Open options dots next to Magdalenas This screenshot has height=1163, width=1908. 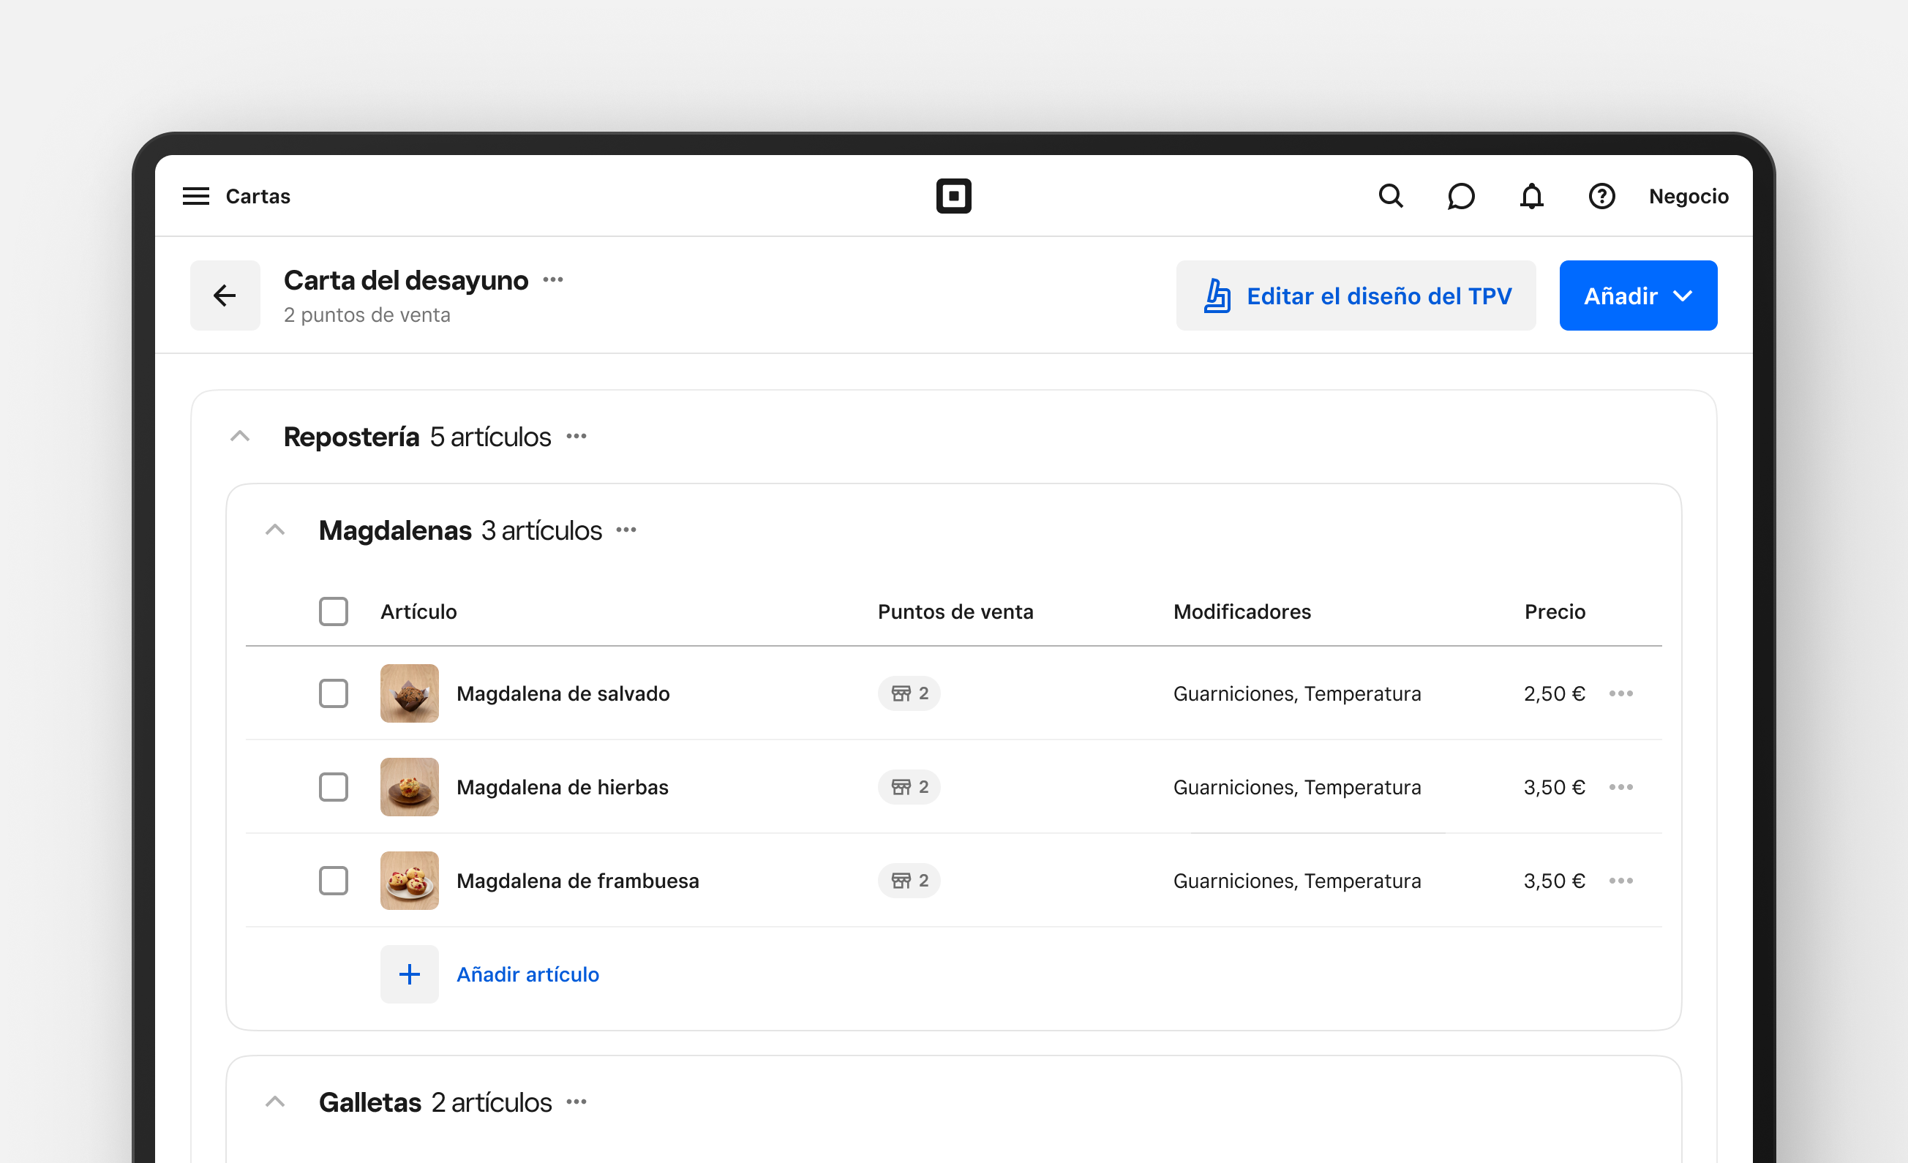626,530
